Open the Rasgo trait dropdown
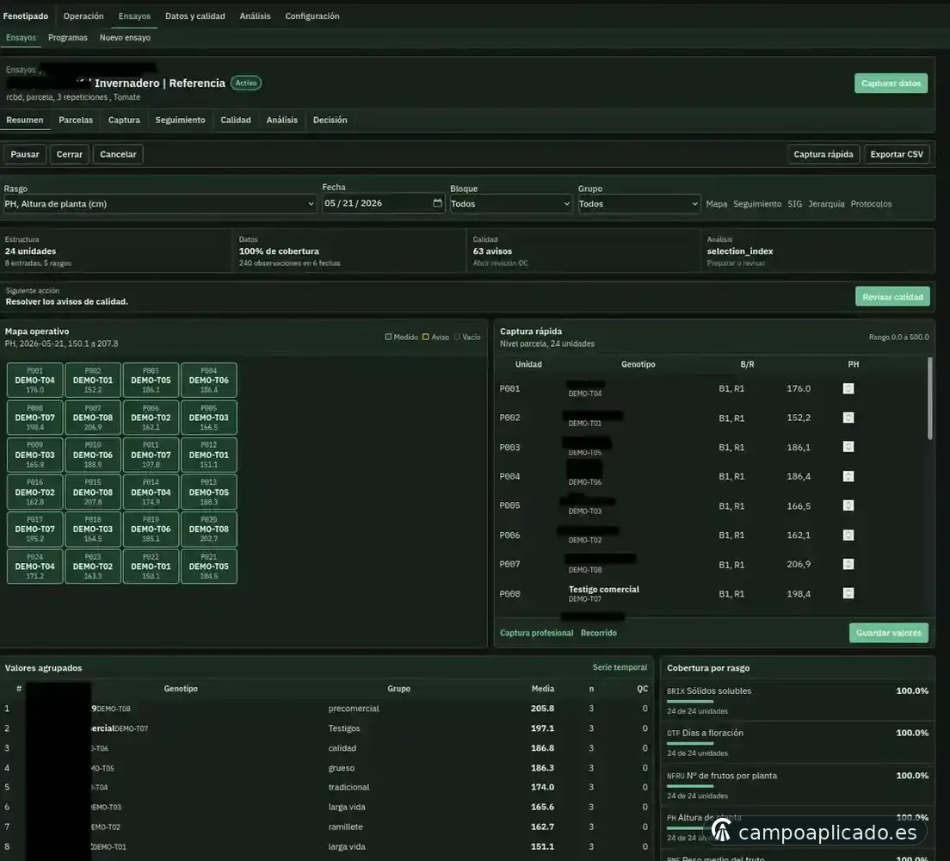950x861 pixels. point(159,204)
